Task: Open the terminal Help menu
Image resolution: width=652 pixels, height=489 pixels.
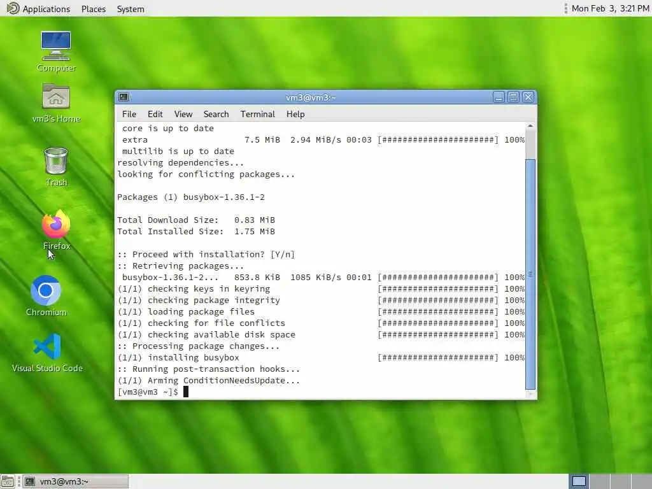Action: 295,114
